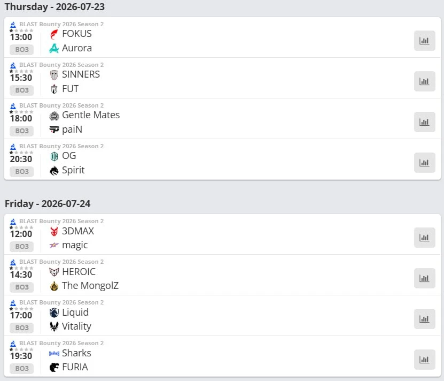
Task: Open the Gentle Mates match row
Action: [222, 119]
